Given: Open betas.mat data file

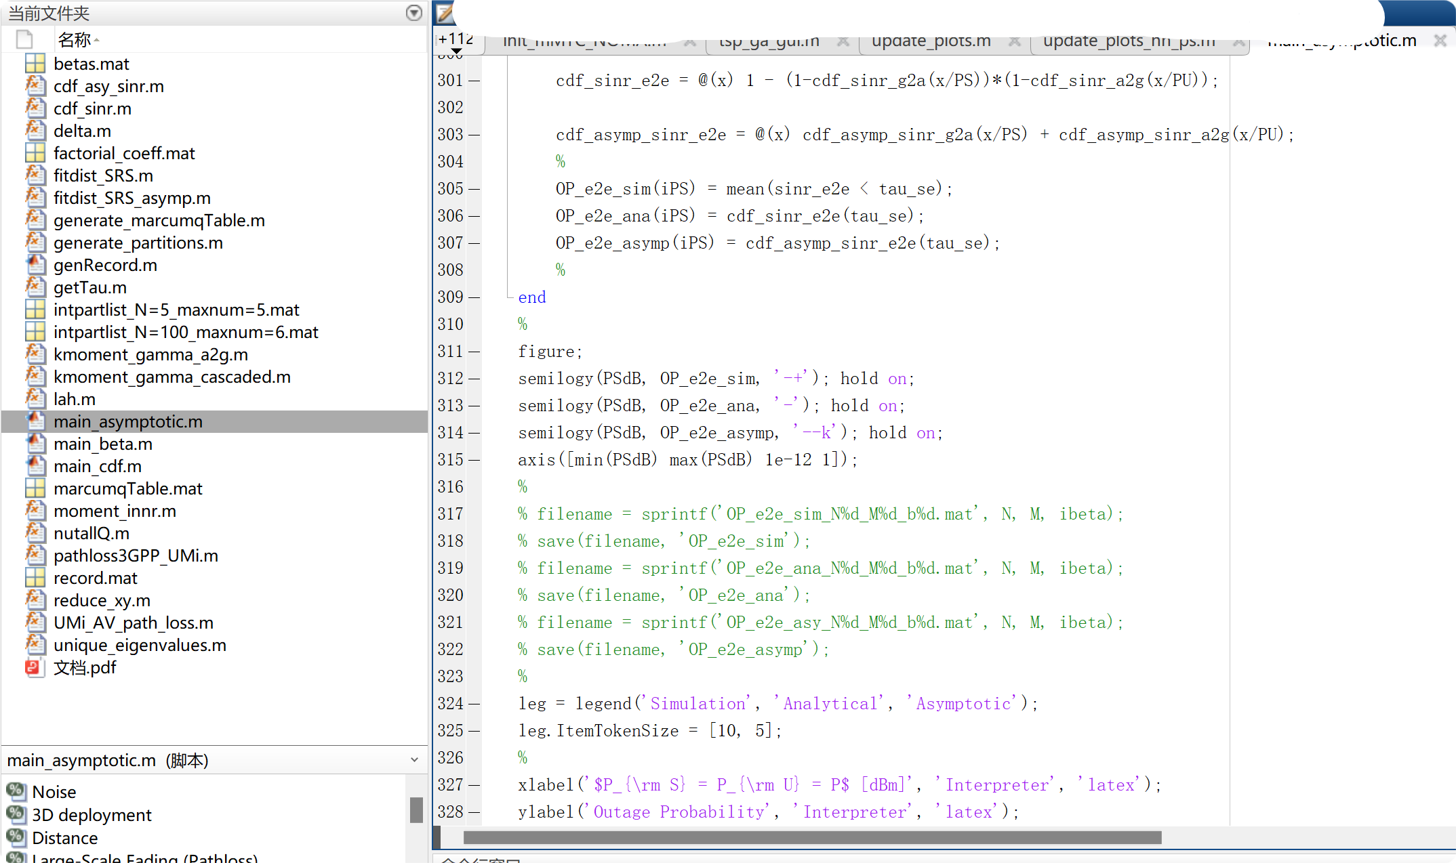Looking at the screenshot, I should tap(91, 64).
